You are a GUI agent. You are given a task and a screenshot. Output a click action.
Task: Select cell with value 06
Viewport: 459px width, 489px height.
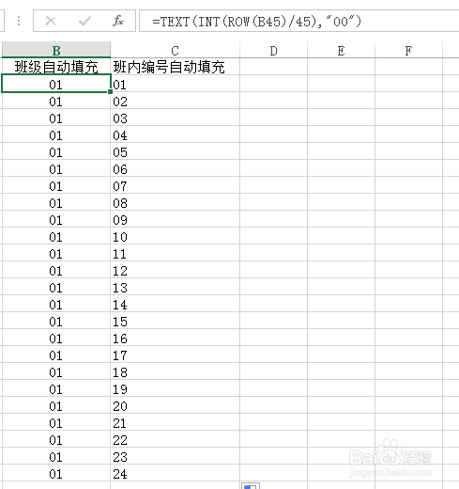tap(176, 169)
